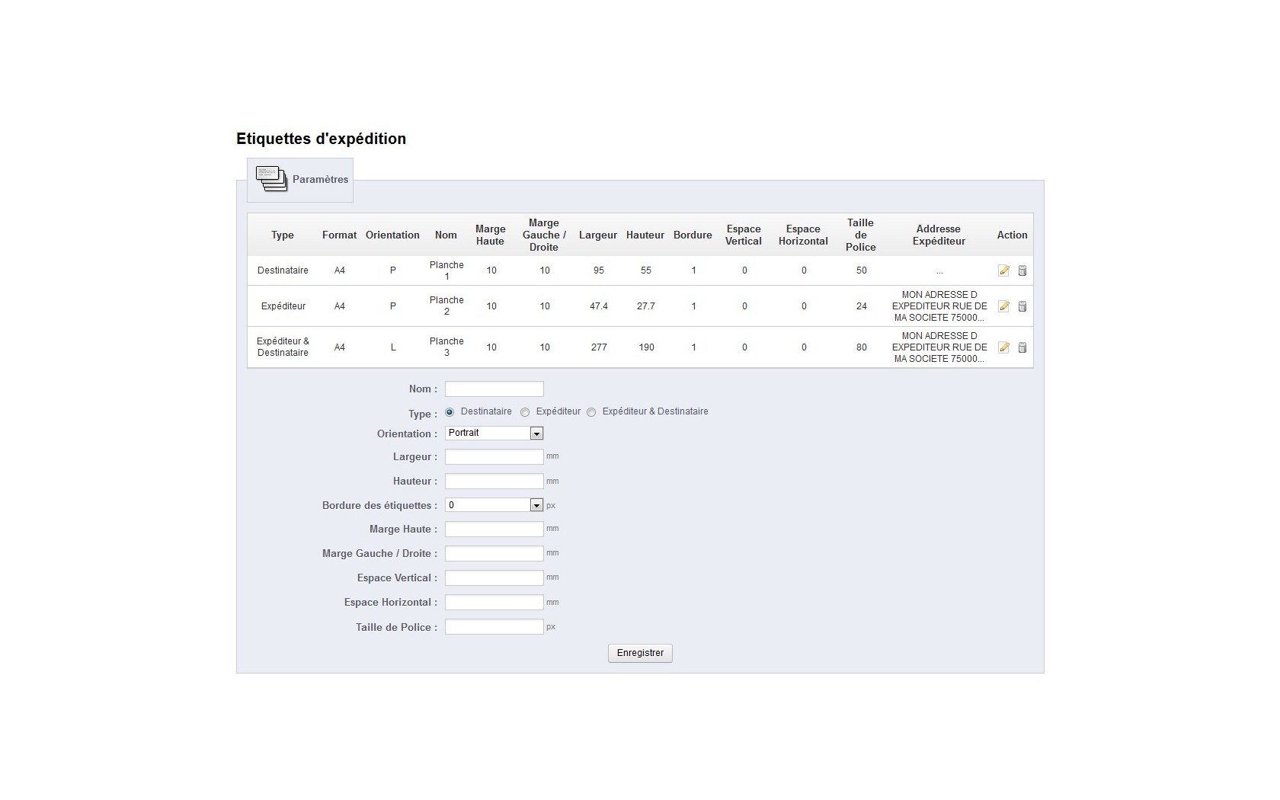Click the Orientation column header
The width and height of the screenshot is (1280, 800).
click(x=392, y=235)
